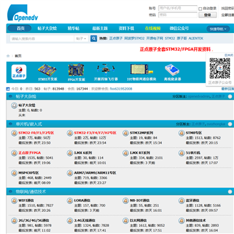Click hot keyword 原子哥
The height and width of the screenshot is (234, 234).
(181, 38)
